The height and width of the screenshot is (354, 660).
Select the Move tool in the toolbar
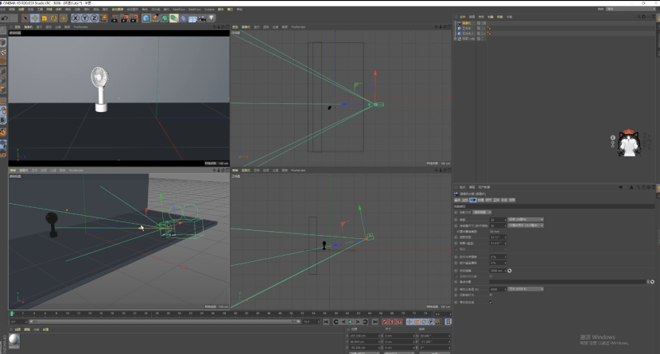click(x=36, y=18)
